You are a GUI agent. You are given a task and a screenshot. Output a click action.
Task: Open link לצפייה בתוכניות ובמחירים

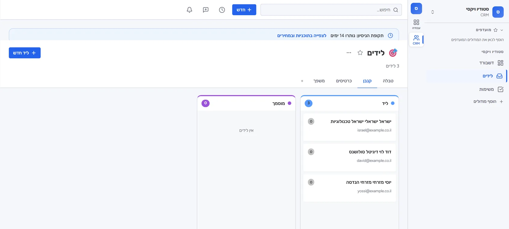tap(302, 35)
